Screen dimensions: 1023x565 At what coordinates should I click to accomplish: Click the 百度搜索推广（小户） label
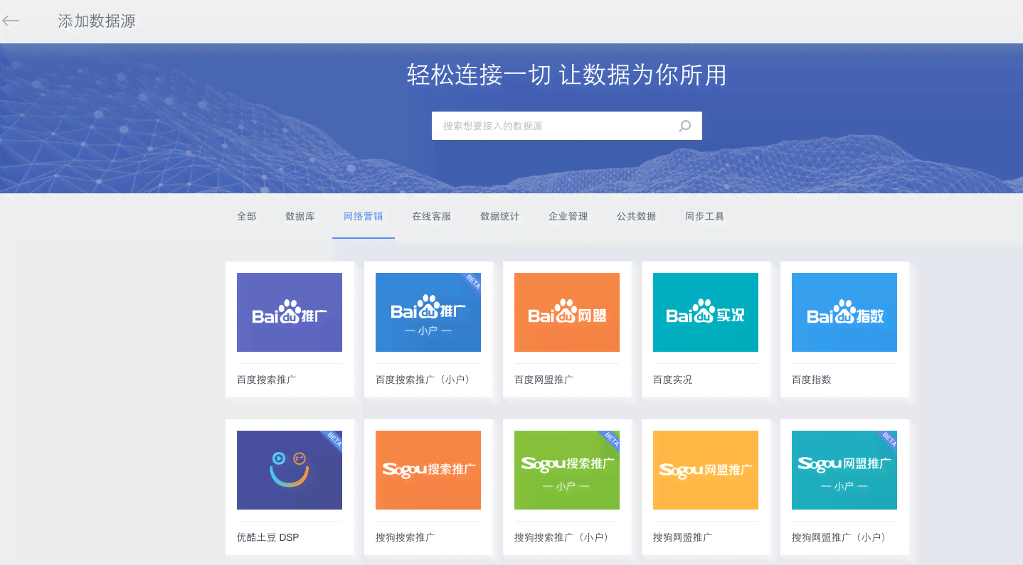click(x=425, y=380)
